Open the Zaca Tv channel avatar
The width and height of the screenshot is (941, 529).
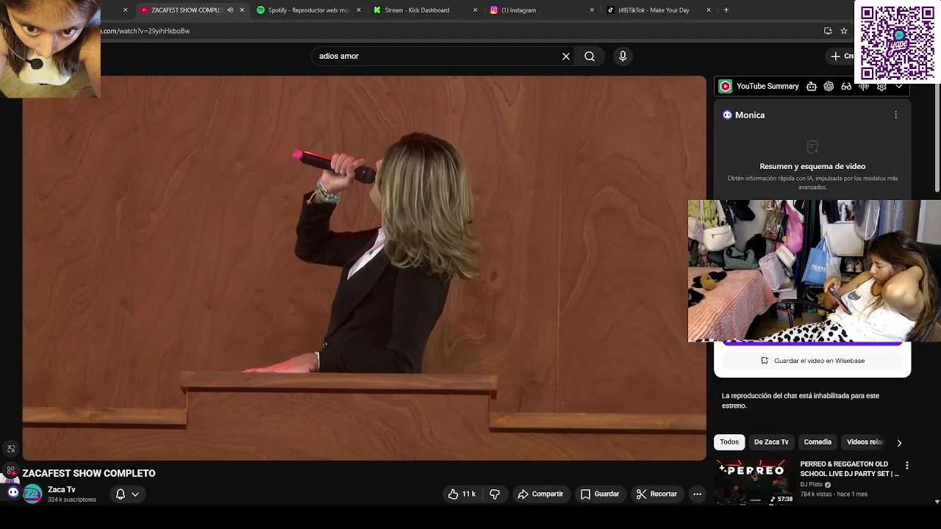tap(32, 494)
